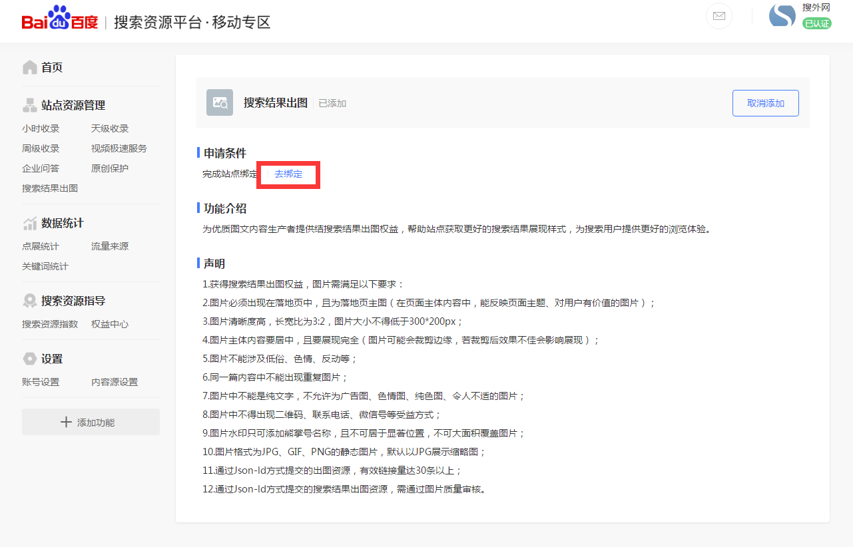Open the 设置 gear icon
Viewport: 853px width, 547px height.
coord(30,358)
